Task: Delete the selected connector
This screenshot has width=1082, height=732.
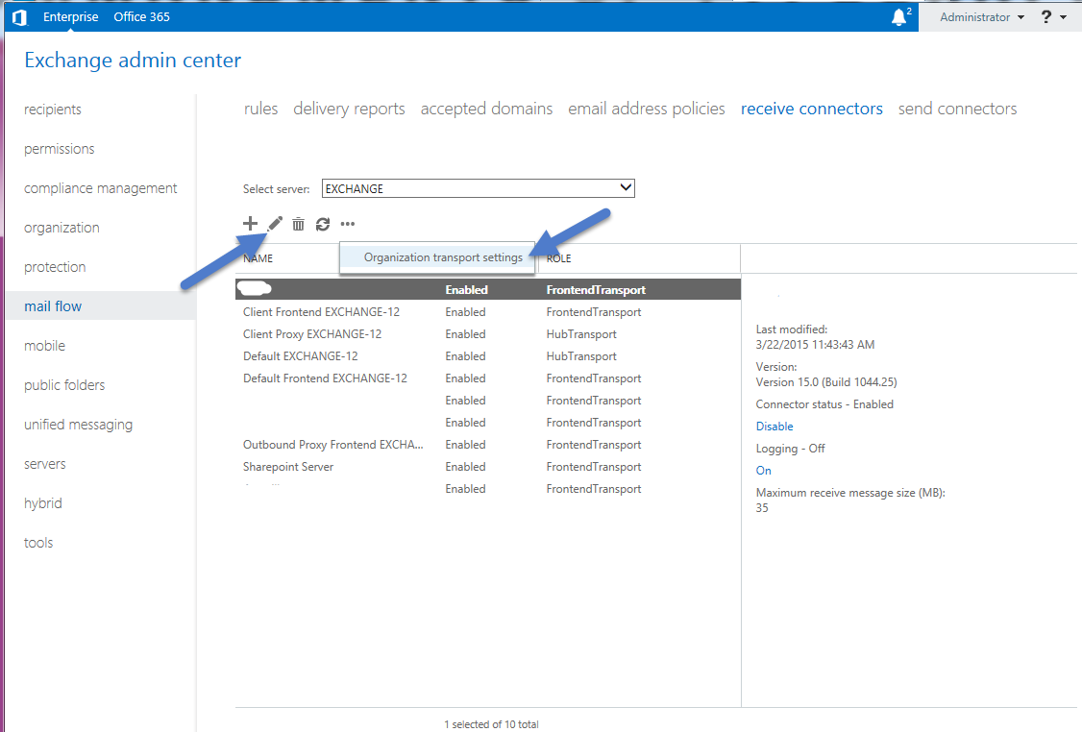Action: pyautogui.click(x=298, y=223)
